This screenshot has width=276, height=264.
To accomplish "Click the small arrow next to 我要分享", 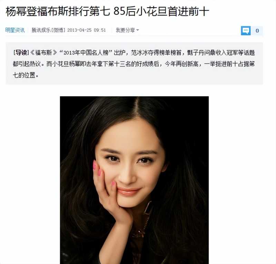I will point(138,30).
